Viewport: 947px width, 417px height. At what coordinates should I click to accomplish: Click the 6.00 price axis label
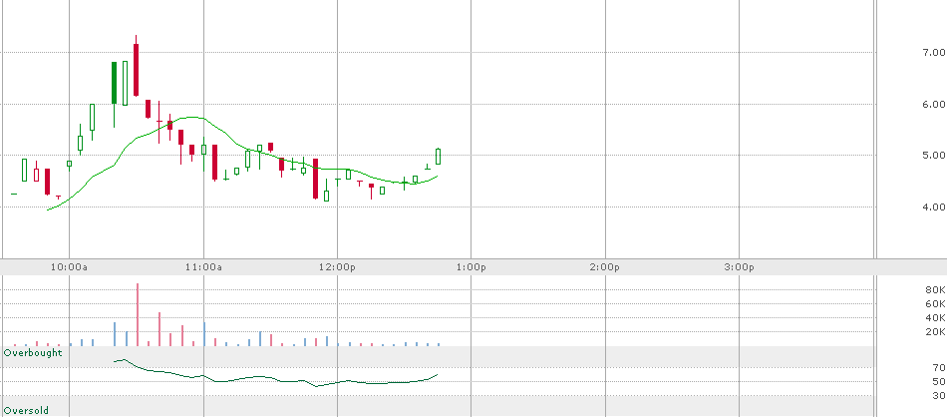(934, 104)
